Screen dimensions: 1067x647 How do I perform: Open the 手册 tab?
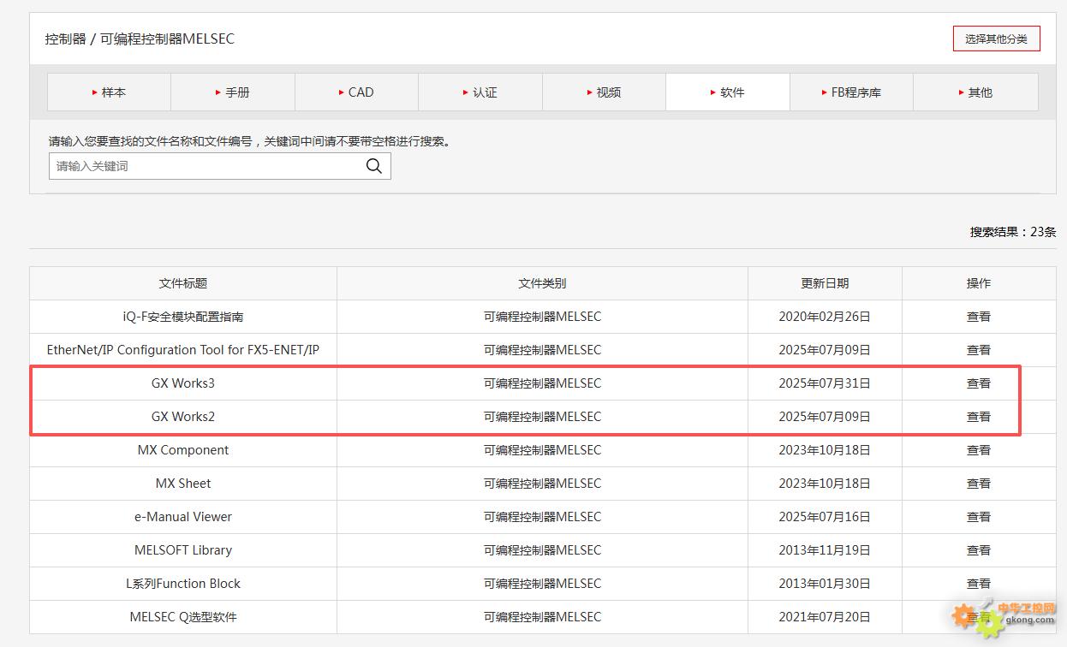tap(233, 92)
